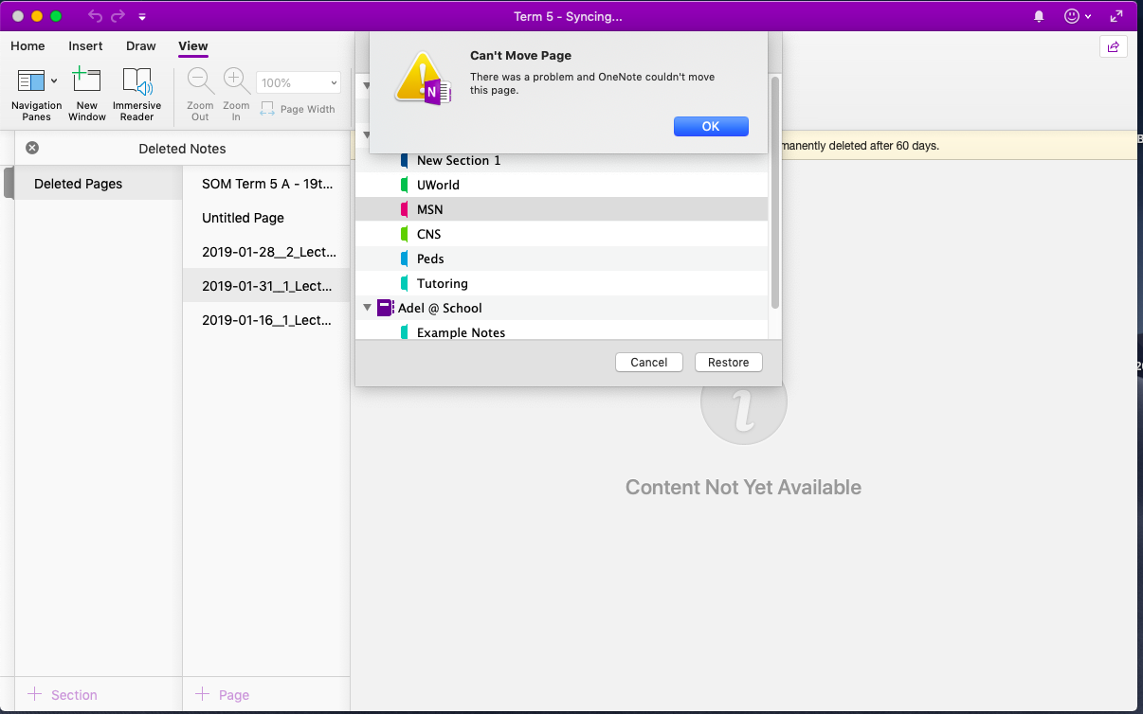
Task: Click the Peds blue section icon
Action: [404, 259]
